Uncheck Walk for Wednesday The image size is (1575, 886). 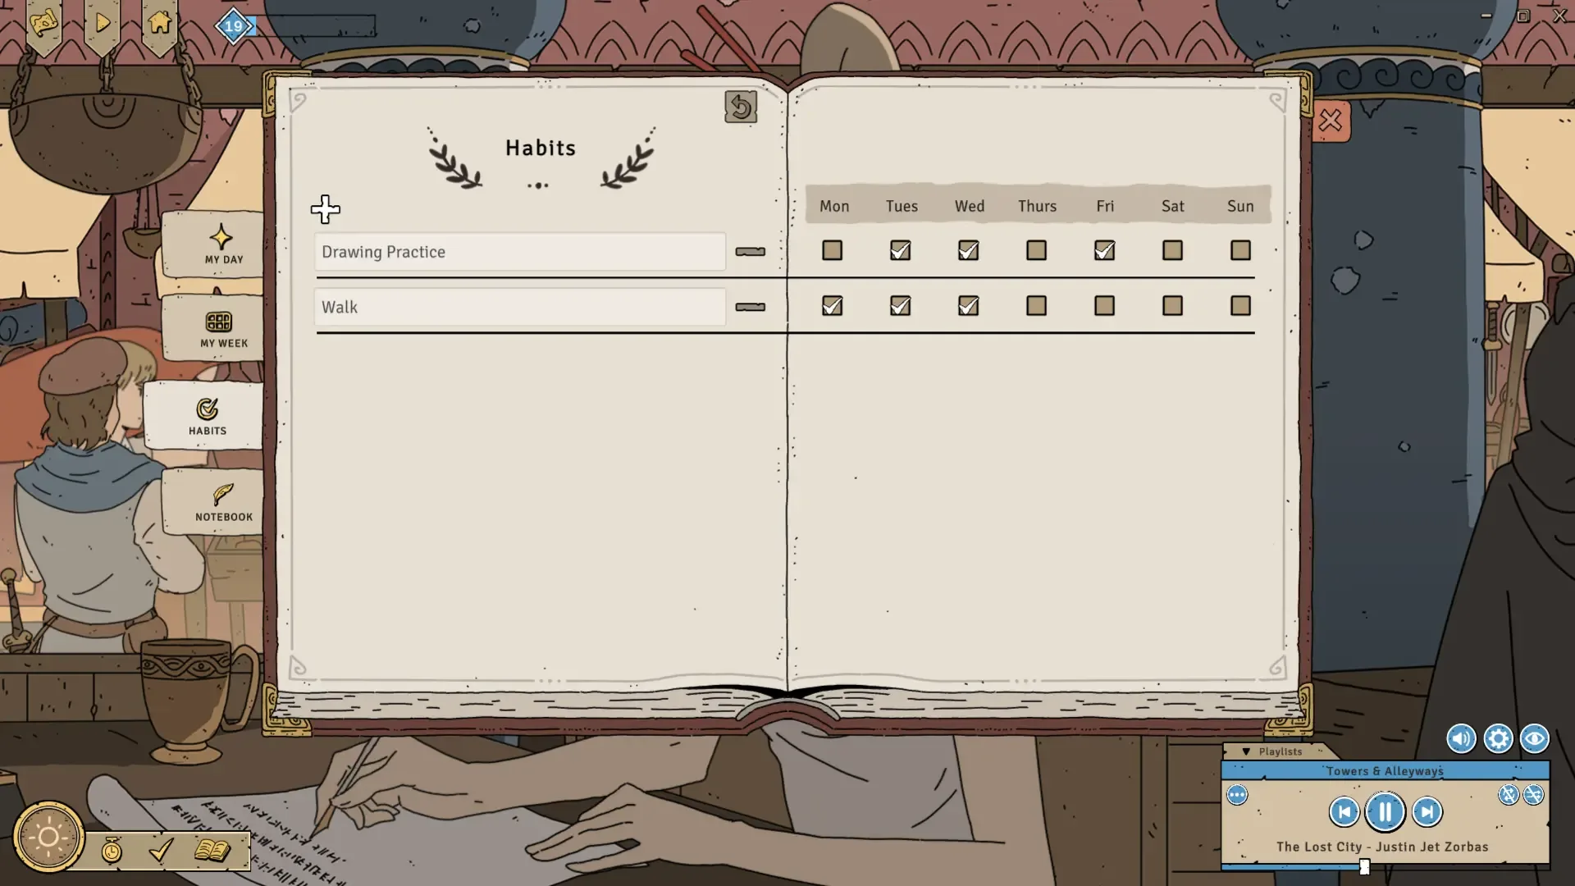tap(968, 306)
